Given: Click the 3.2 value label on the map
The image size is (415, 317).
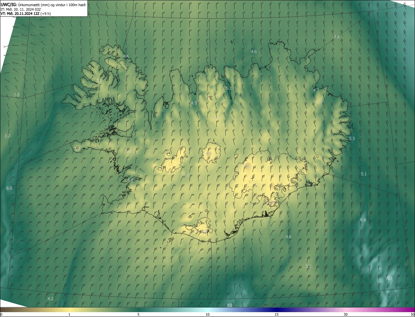Looking at the screenshot, I should point(308,266).
